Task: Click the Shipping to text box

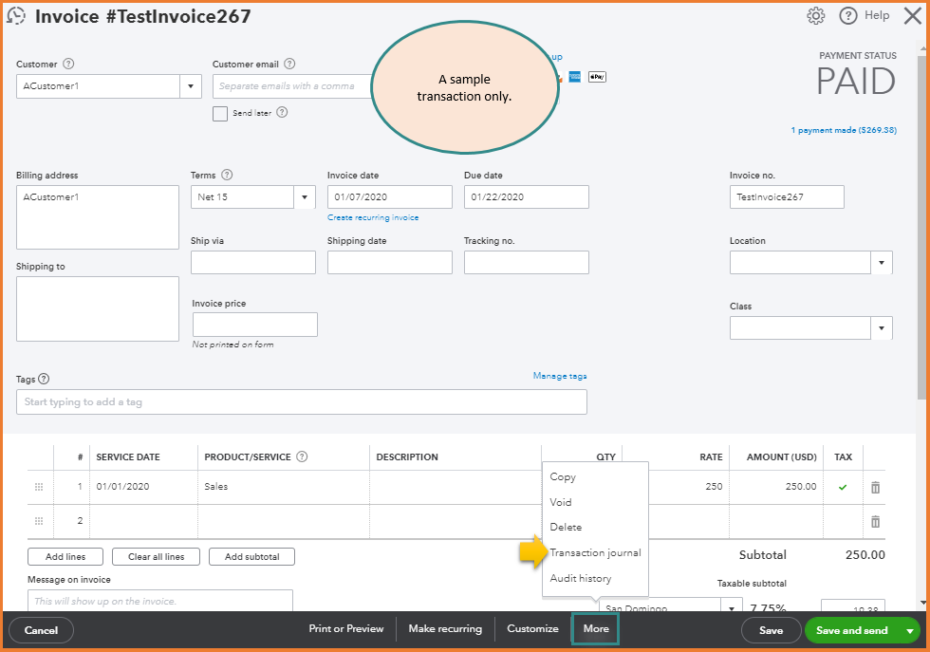Action: click(x=97, y=308)
